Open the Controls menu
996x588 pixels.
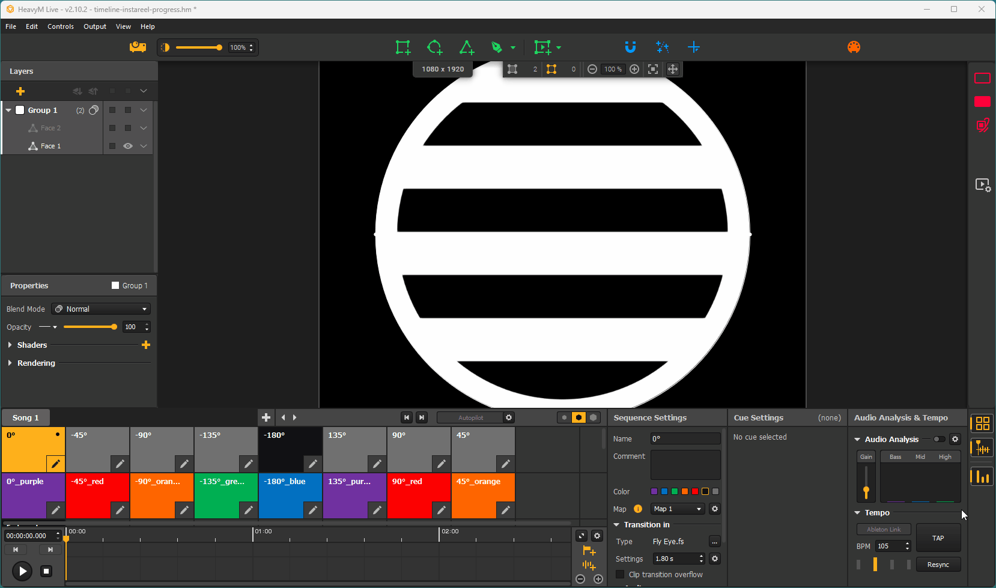(x=60, y=26)
